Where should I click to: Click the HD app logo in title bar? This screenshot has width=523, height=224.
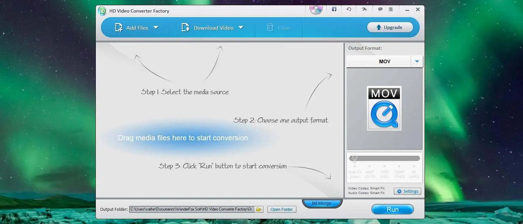pos(102,11)
